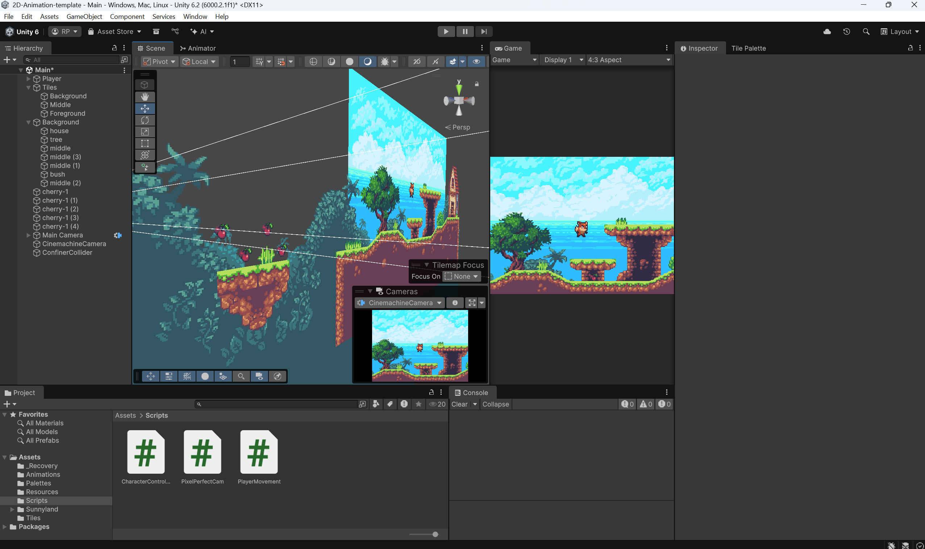This screenshot has width=925, height=549.
Task: Click the Project icon size slider handle
Action: coord(435,534)
